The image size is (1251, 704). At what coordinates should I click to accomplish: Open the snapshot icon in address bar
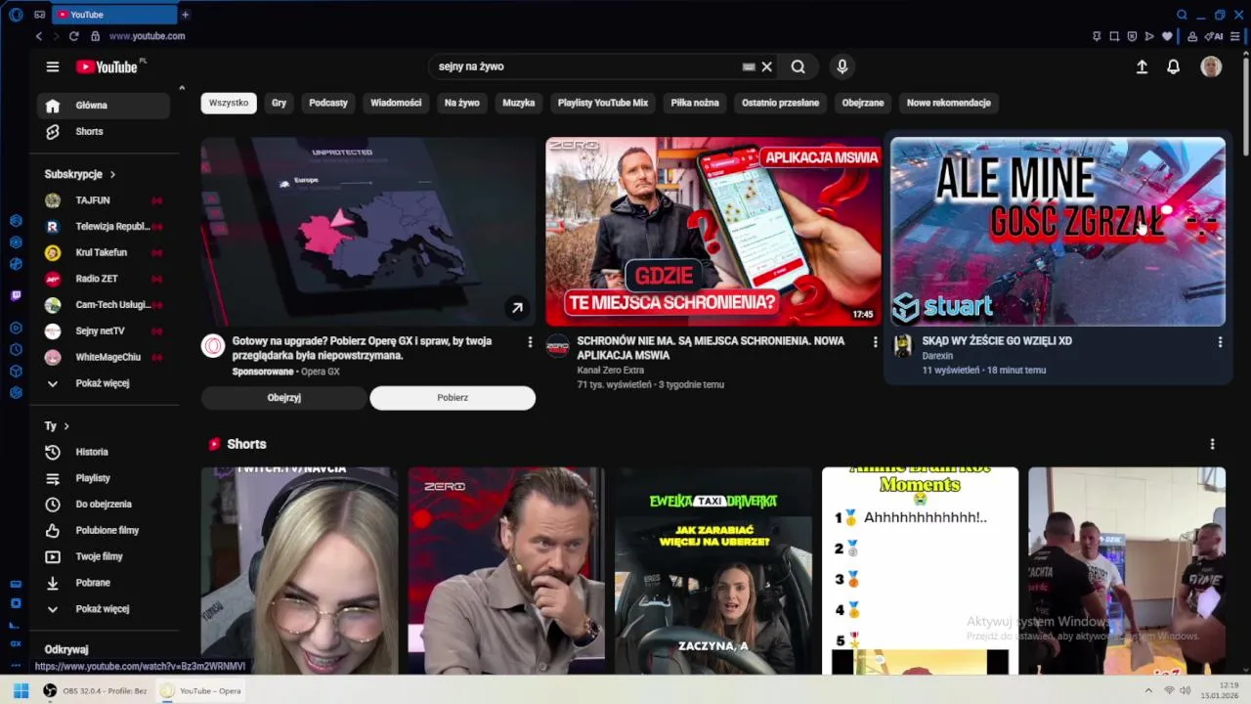(x=1114, y=36)
